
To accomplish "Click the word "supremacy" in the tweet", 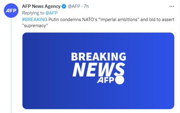I will pyautogui.click(x=35, y=26).
